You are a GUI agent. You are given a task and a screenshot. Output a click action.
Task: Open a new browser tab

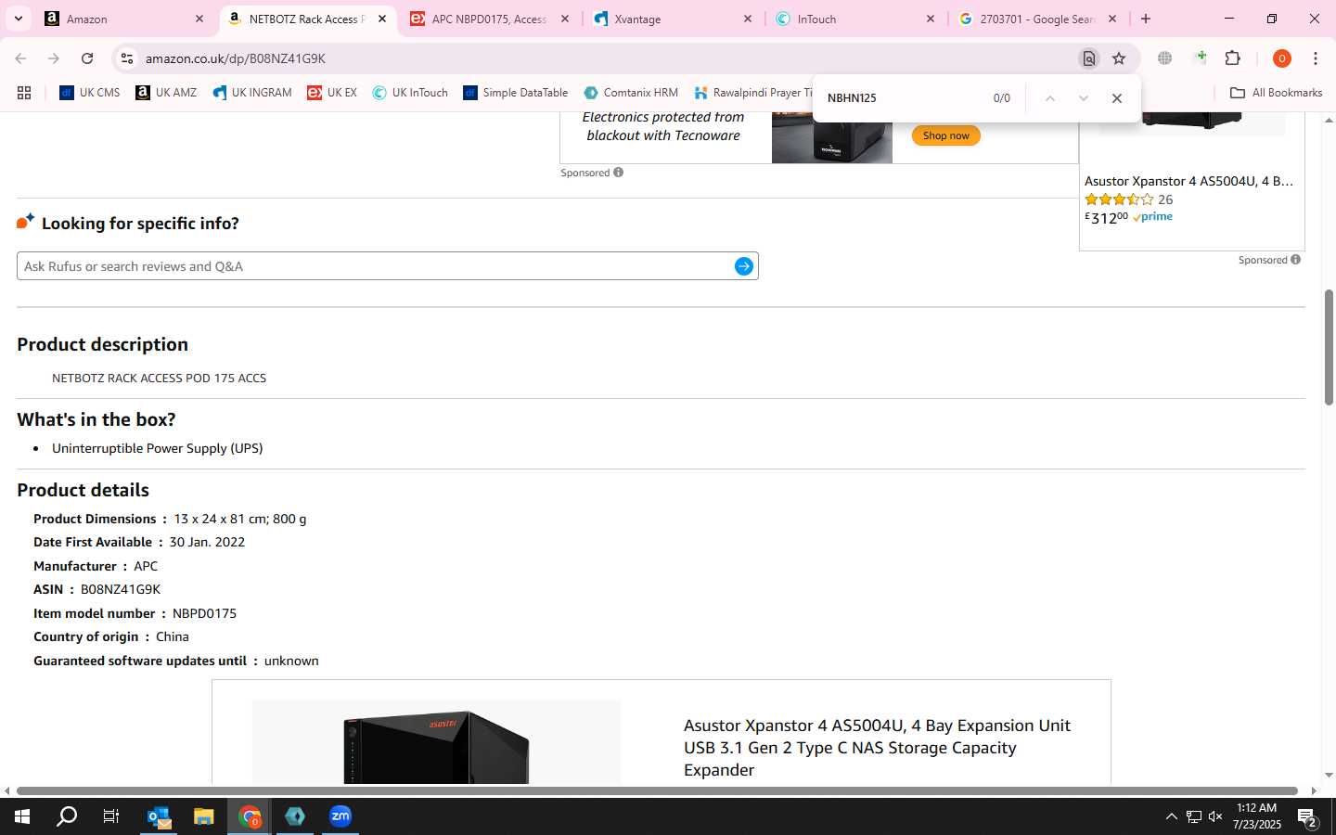[x=1146, y=19]
